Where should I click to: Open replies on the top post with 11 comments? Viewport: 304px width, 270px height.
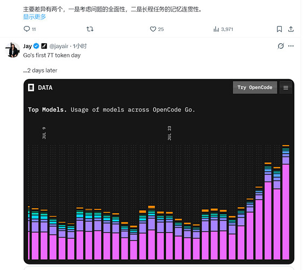[29, 29]
